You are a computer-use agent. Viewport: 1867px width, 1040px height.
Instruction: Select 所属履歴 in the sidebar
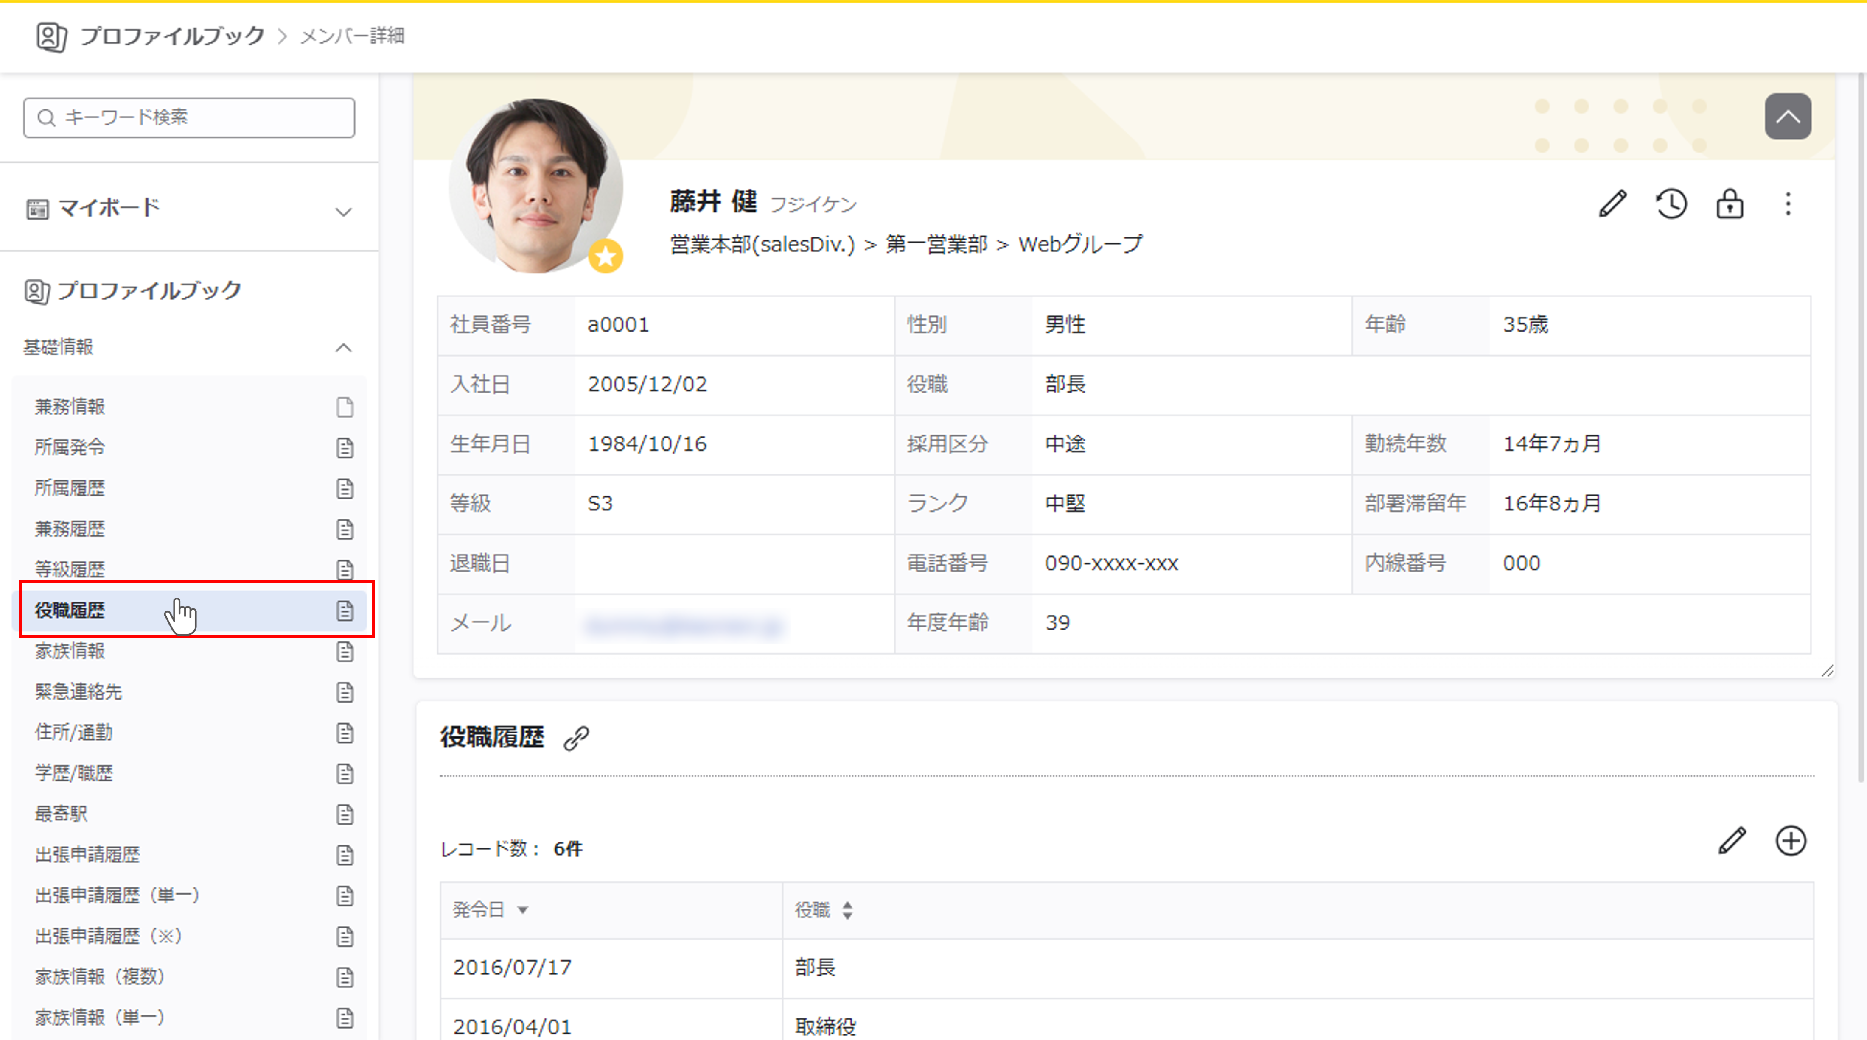click(70, 488)
